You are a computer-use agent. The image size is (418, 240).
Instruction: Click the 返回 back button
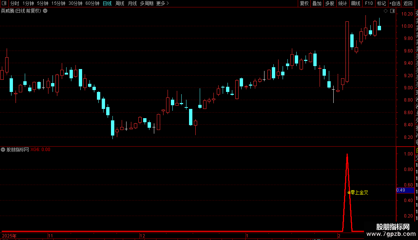[x=408, y=3]
